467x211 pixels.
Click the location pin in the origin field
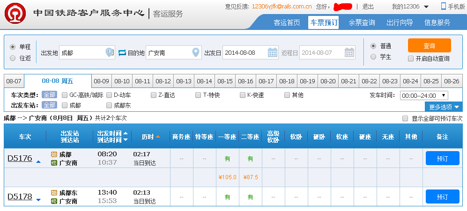coord(110,52)
